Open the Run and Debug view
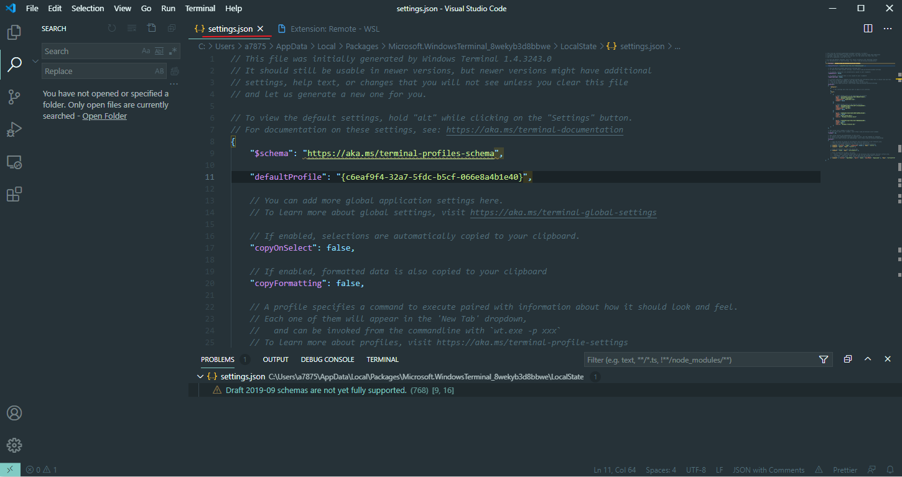This screenshot has height=477, width=902. [14, 129]
